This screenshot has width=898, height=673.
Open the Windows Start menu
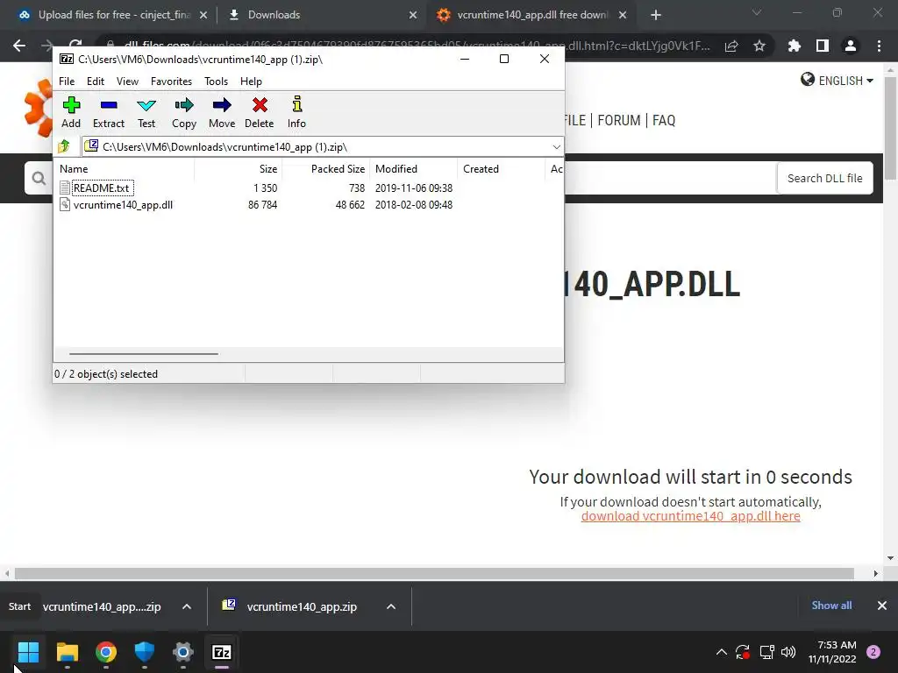[x=29, y=652]
